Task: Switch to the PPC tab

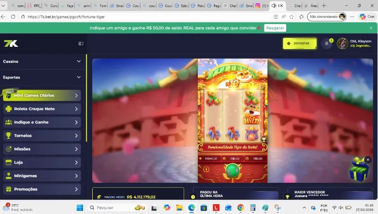Action: click(x=34, y=5)
